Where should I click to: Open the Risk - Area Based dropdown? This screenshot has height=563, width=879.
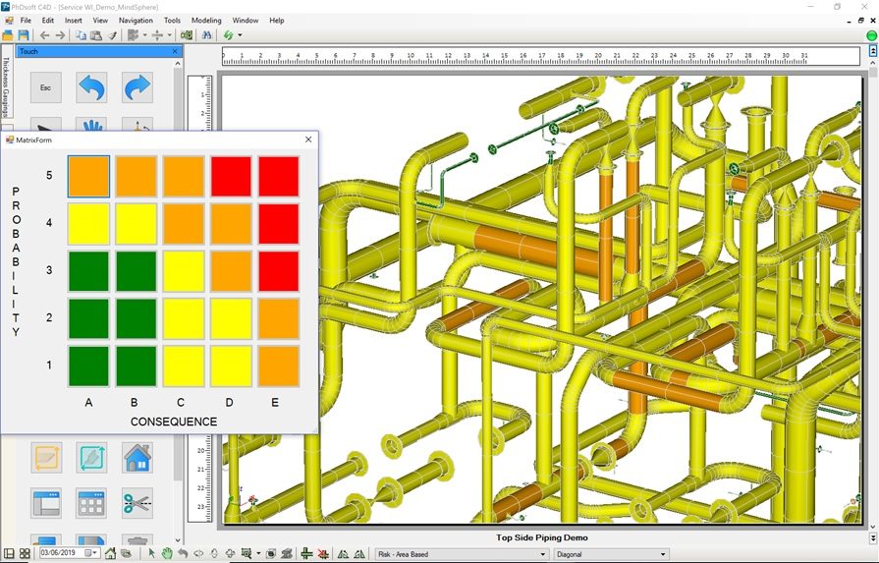[462, 554]
